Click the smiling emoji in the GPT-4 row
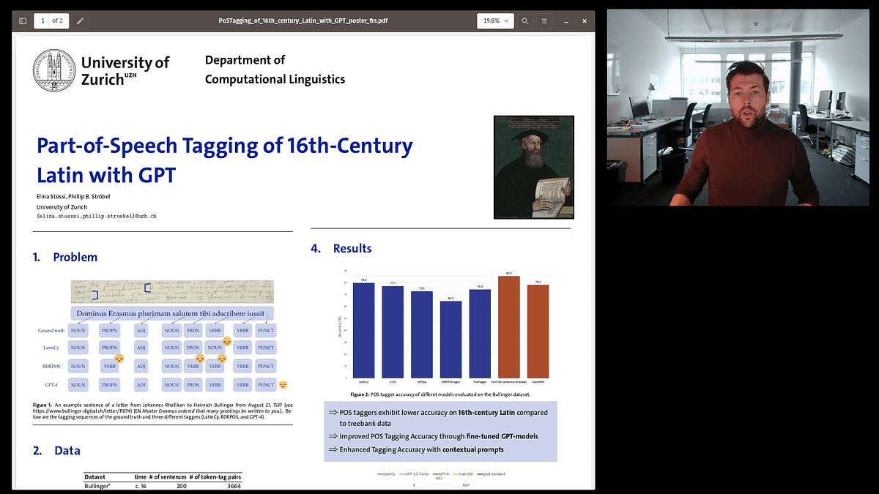Viewport: 879px width, 494px height. point(283,385)
